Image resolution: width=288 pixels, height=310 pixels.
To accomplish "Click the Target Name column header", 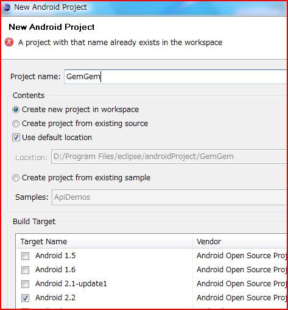I will tap(104, 241).
